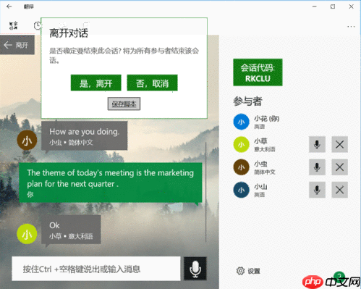Click the 会话代码: RKCLU session code box
Viewport: 361px width, 289px height.
(x=258, y=72)
